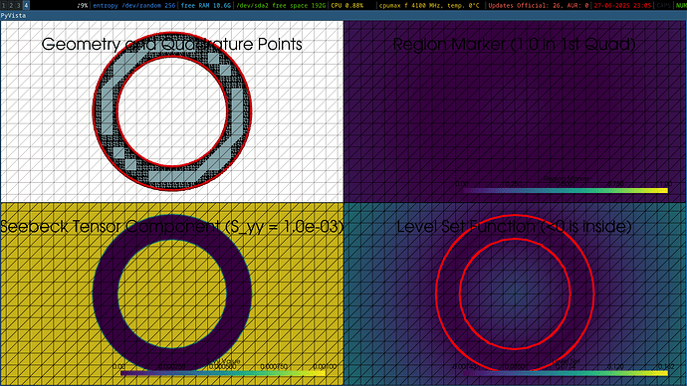Click the free RAM status indicator
This screenshot has width=687, height=386.
click(x=205, y=5)
